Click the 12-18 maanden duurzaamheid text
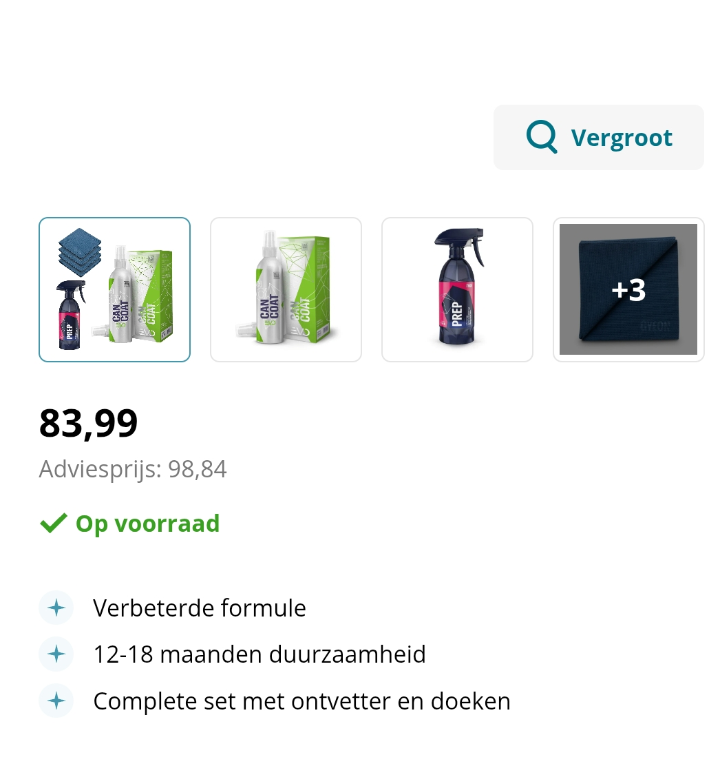The width and height of the screenshot is (720, 766). click(260, 654)
